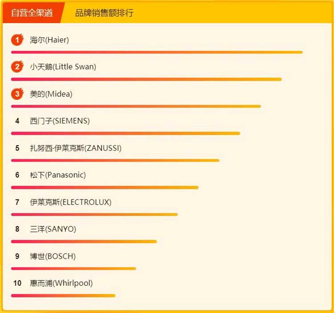This screenshot has width=334, height=313.
Task: Click the 美的(Midea) brand name
Action: point(51,94)
